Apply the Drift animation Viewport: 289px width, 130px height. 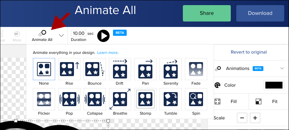pyautogui.click(x=120, y=69)
